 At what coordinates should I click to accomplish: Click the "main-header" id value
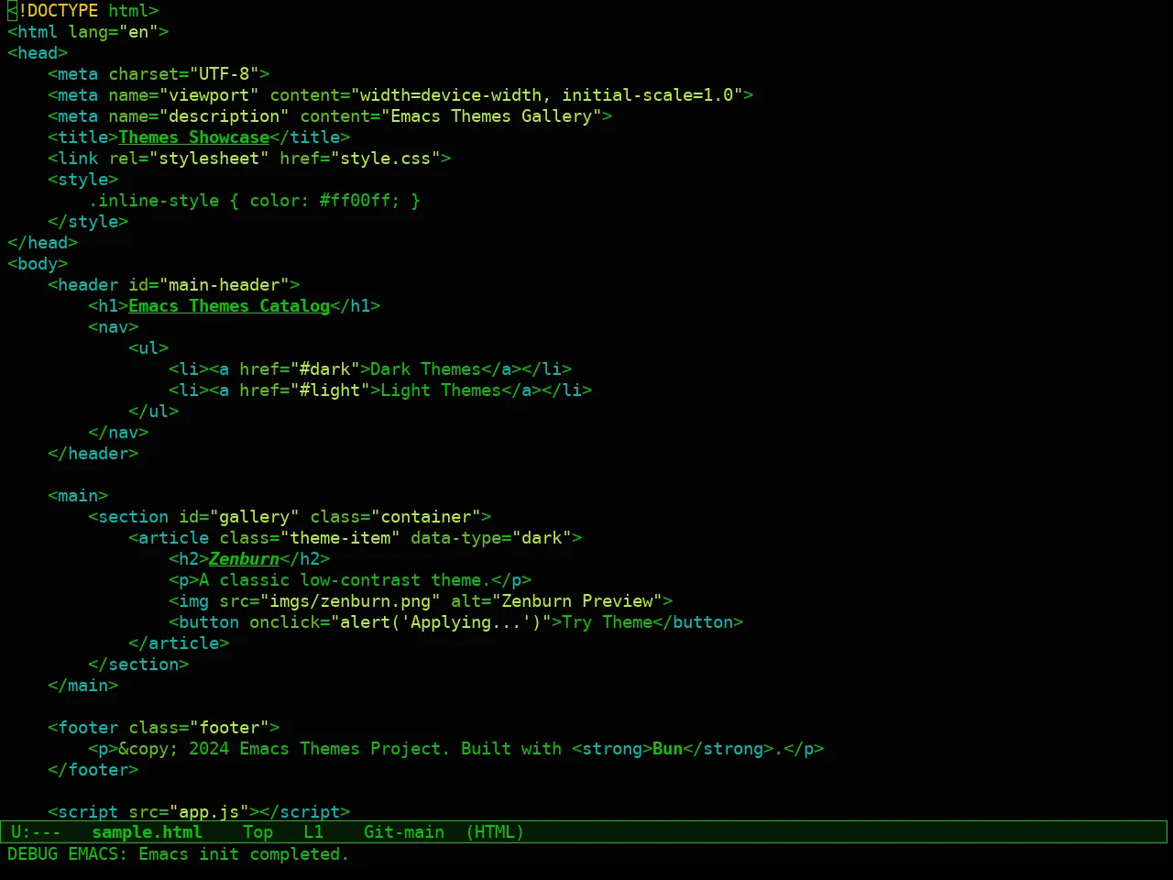point(225,285)
